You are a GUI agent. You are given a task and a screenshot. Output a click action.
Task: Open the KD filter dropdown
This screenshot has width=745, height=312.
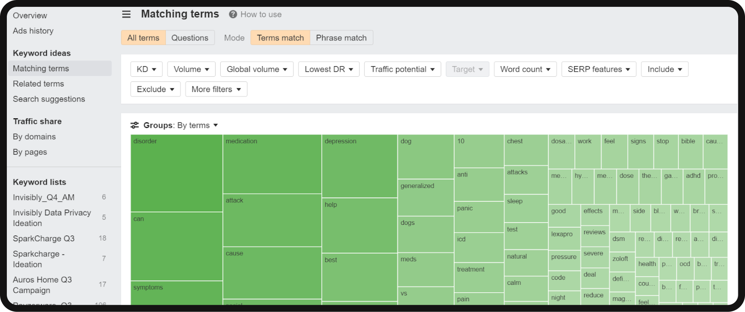[x=146, y=69]
